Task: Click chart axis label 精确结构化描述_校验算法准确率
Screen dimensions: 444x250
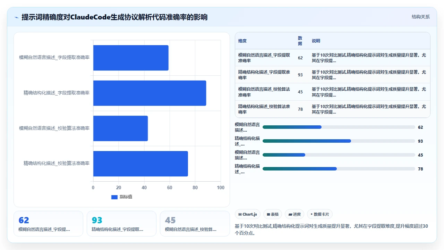Action: point(56,164)
